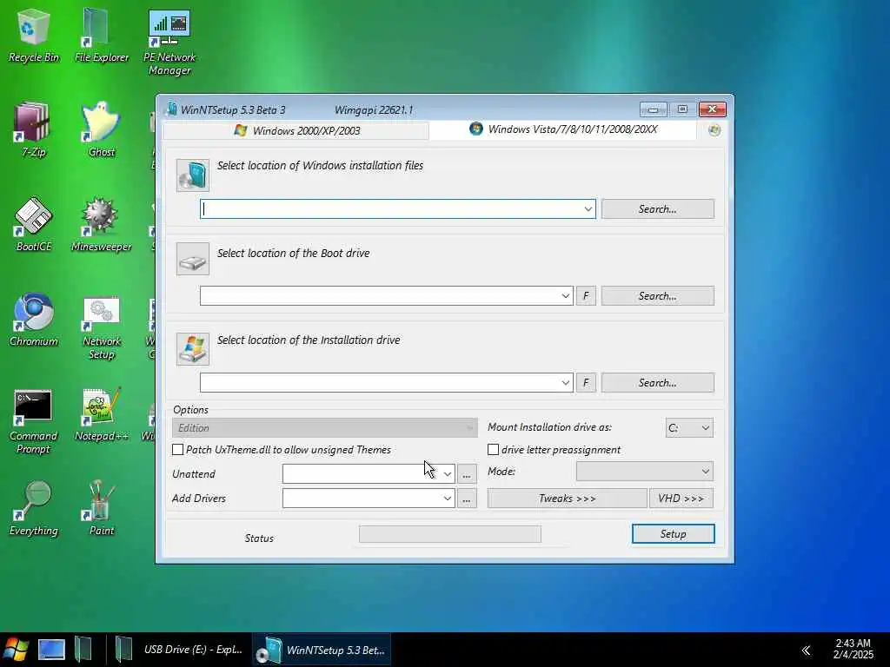
Task: Click the Installation drive Windows icon
Action: point(192,349)
